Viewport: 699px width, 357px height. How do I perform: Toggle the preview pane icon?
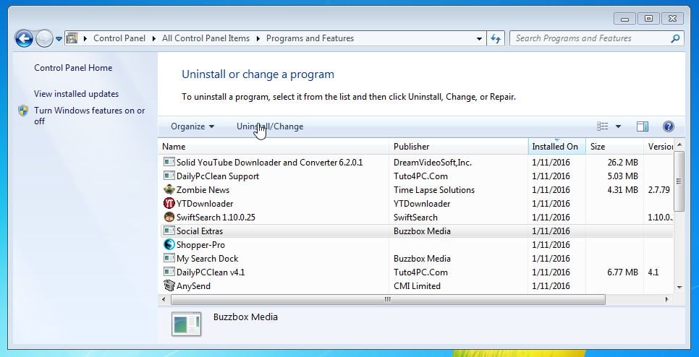642,126
